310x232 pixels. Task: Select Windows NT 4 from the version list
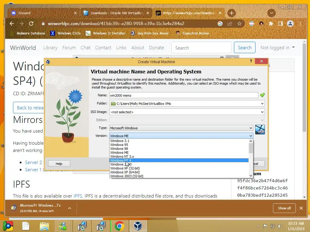[179, 160]
